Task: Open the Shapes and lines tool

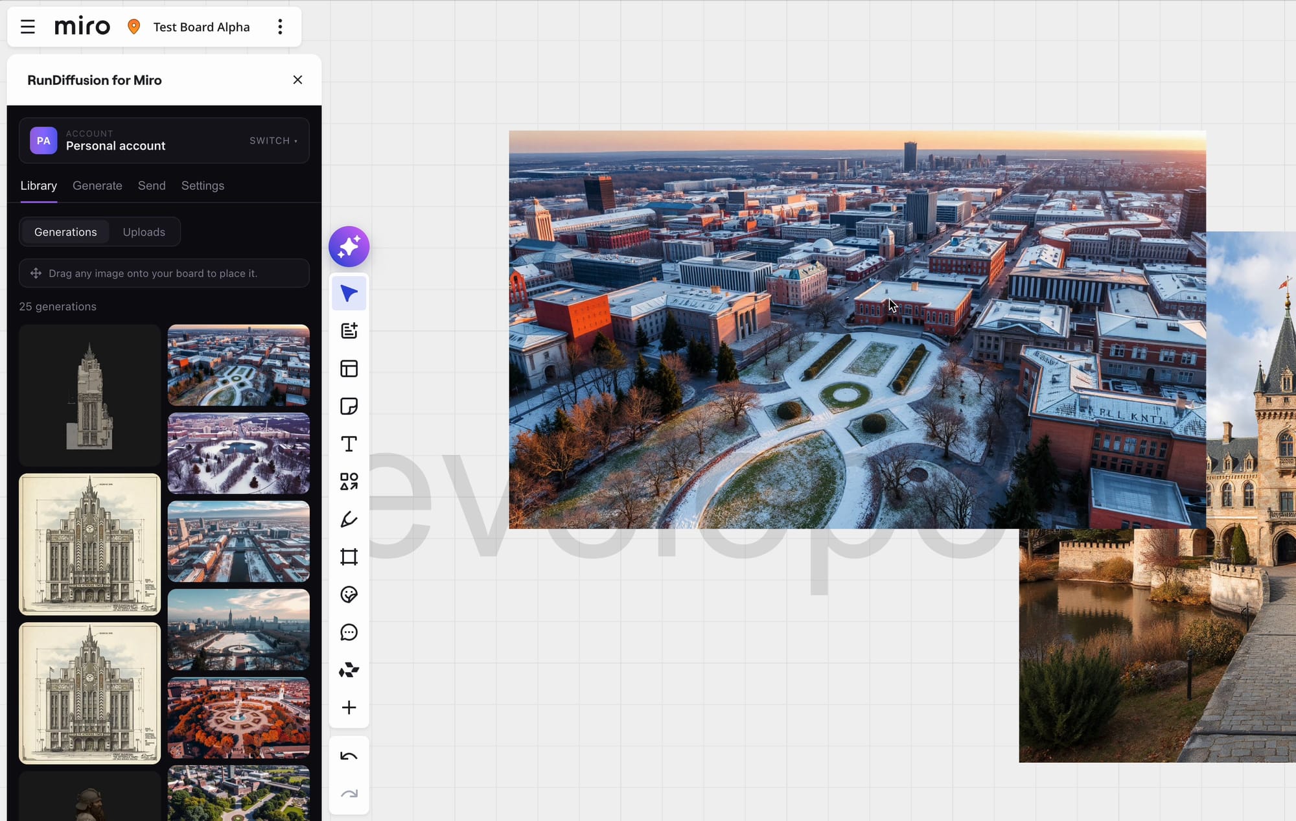Action: tap(349, 481)
